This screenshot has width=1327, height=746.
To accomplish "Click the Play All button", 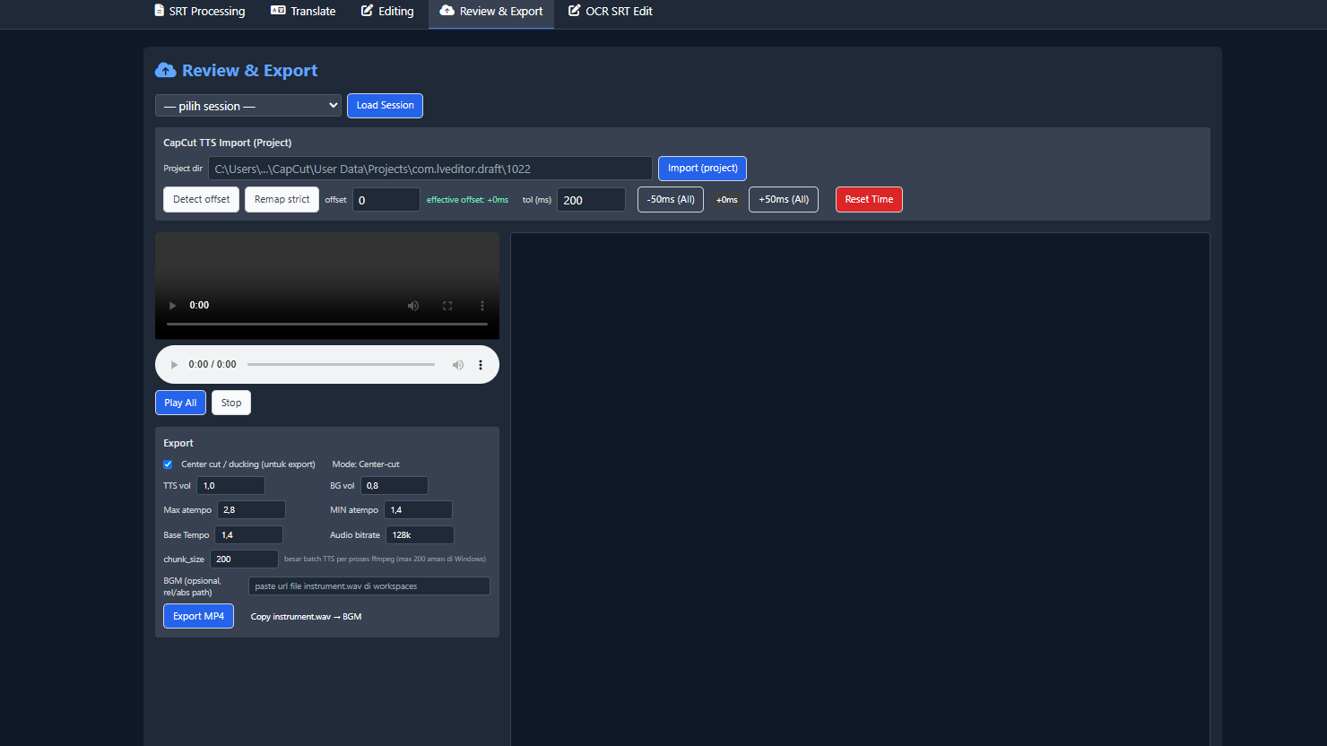I will pos(180,403).
